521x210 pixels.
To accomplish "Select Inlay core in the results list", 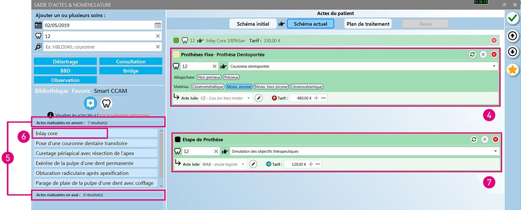I will [70, 134].
